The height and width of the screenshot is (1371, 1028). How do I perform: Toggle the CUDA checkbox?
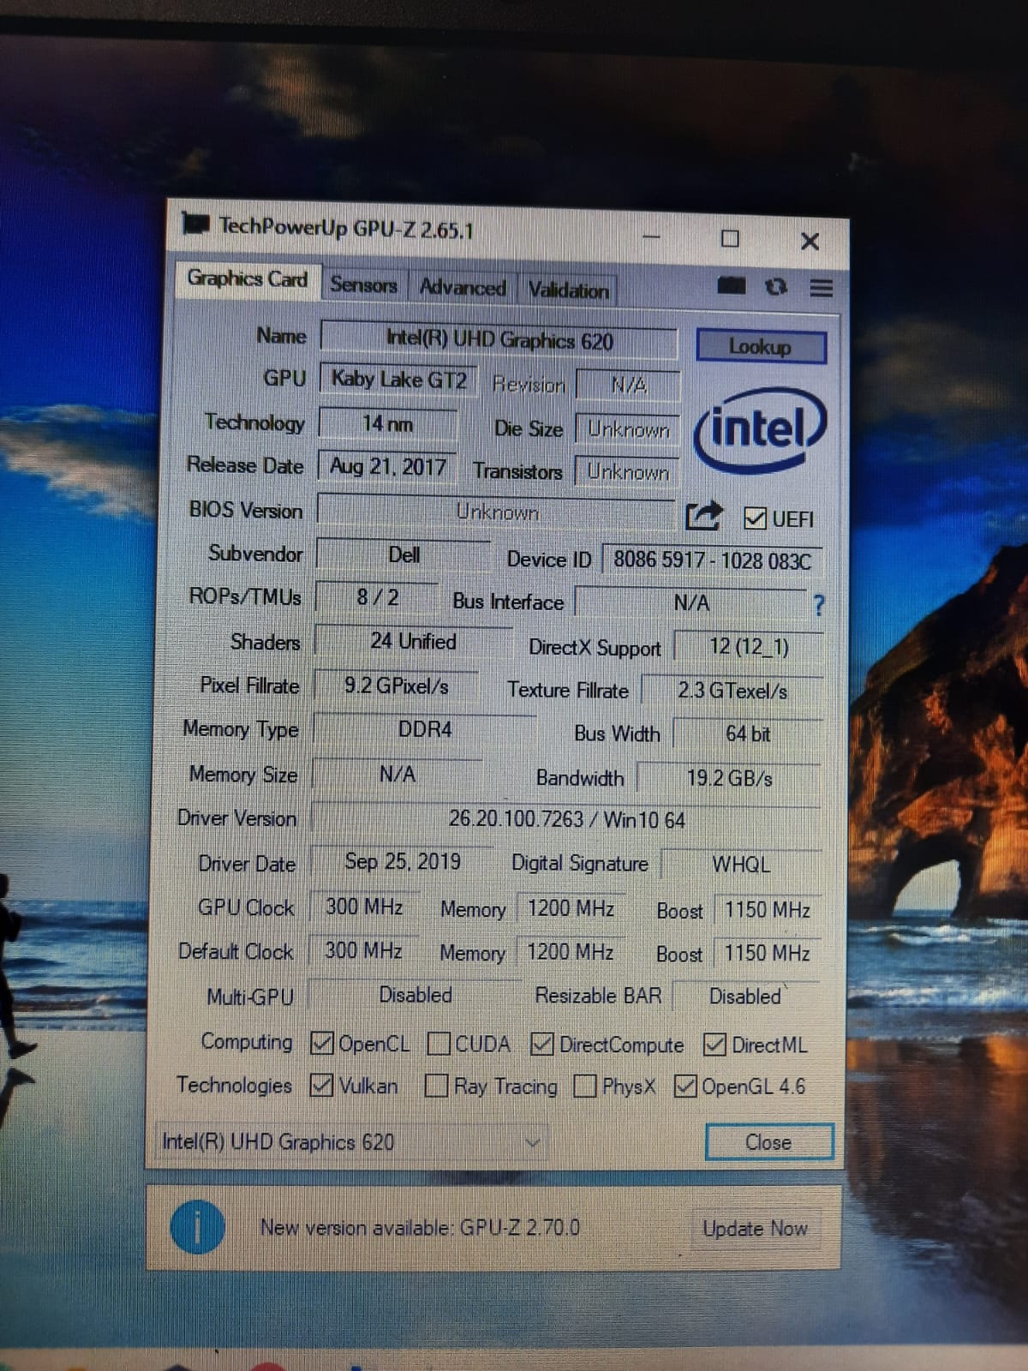tap(439, 1044)
